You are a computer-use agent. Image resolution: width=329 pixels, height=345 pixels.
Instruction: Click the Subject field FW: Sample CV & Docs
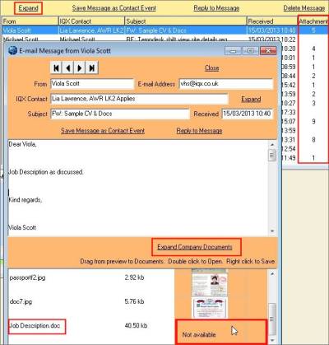[120, 114]
